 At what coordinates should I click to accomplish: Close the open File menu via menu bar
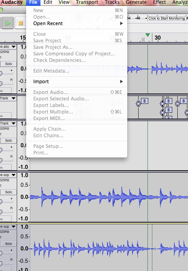33,2
